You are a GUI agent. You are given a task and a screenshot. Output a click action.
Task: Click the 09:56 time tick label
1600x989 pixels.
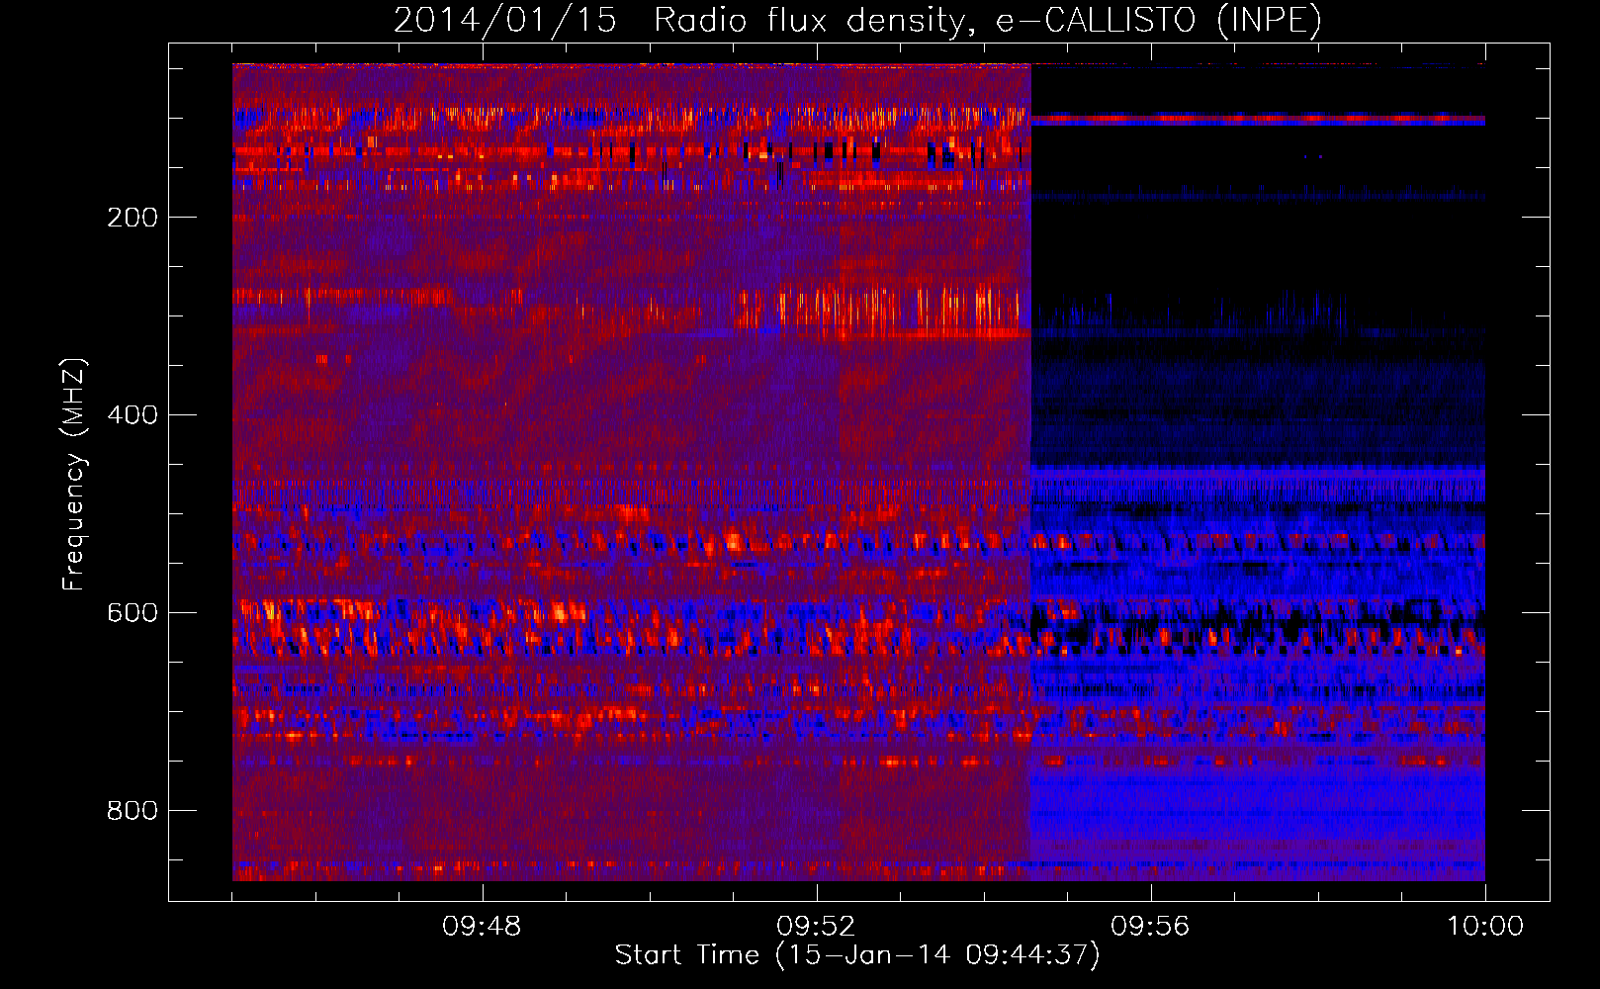(1150, 927)
